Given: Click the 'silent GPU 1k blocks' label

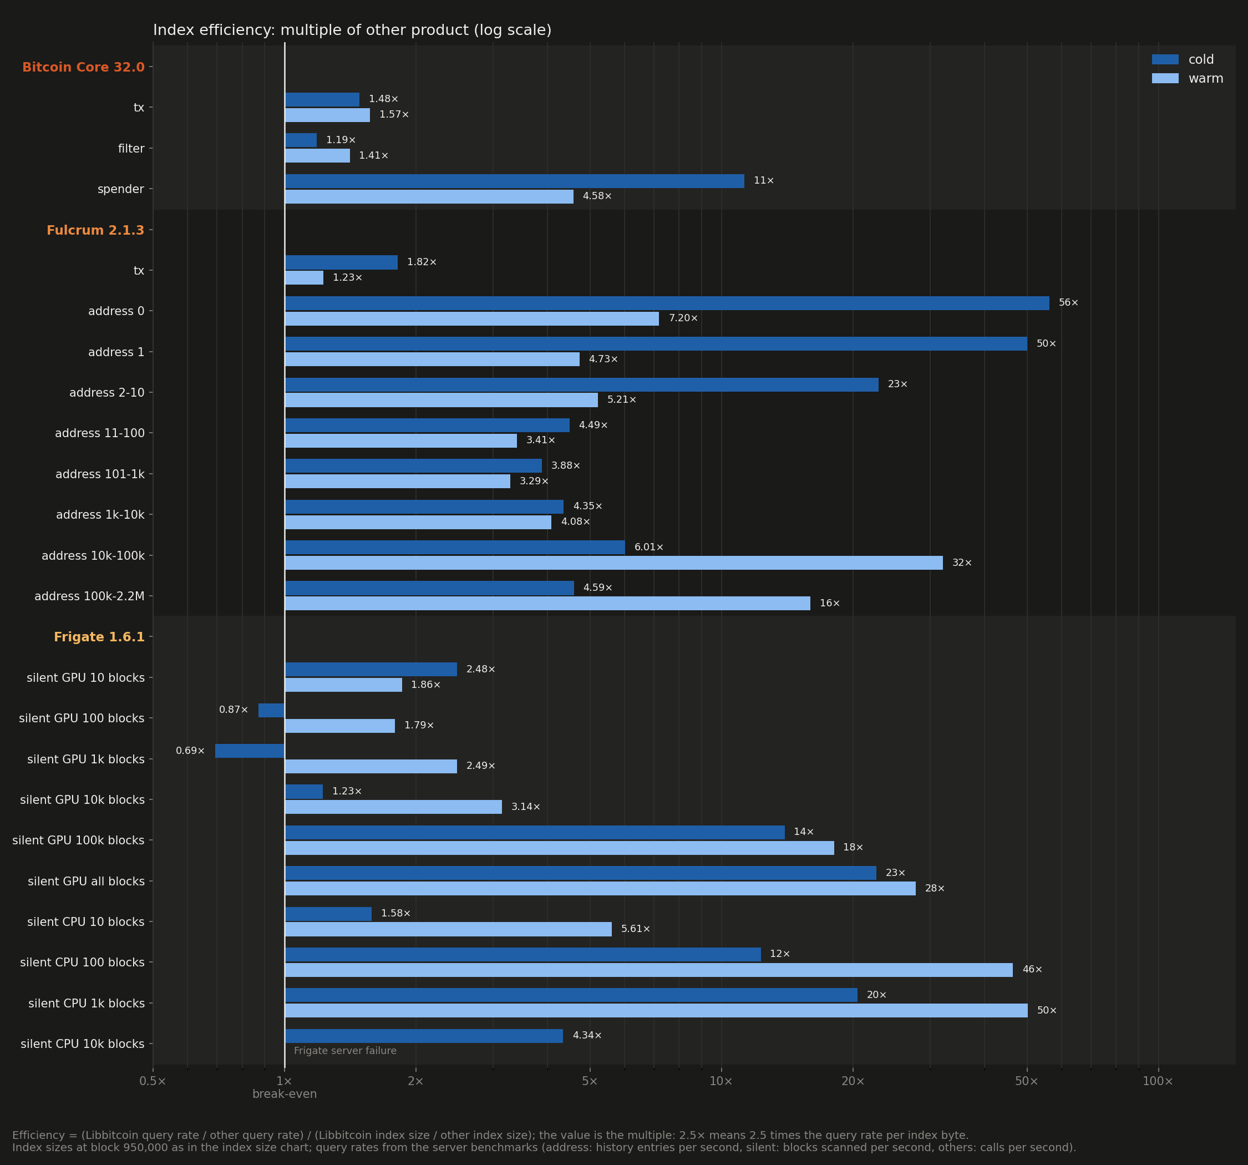Looking at the screenshot, I should coord(86,759).
